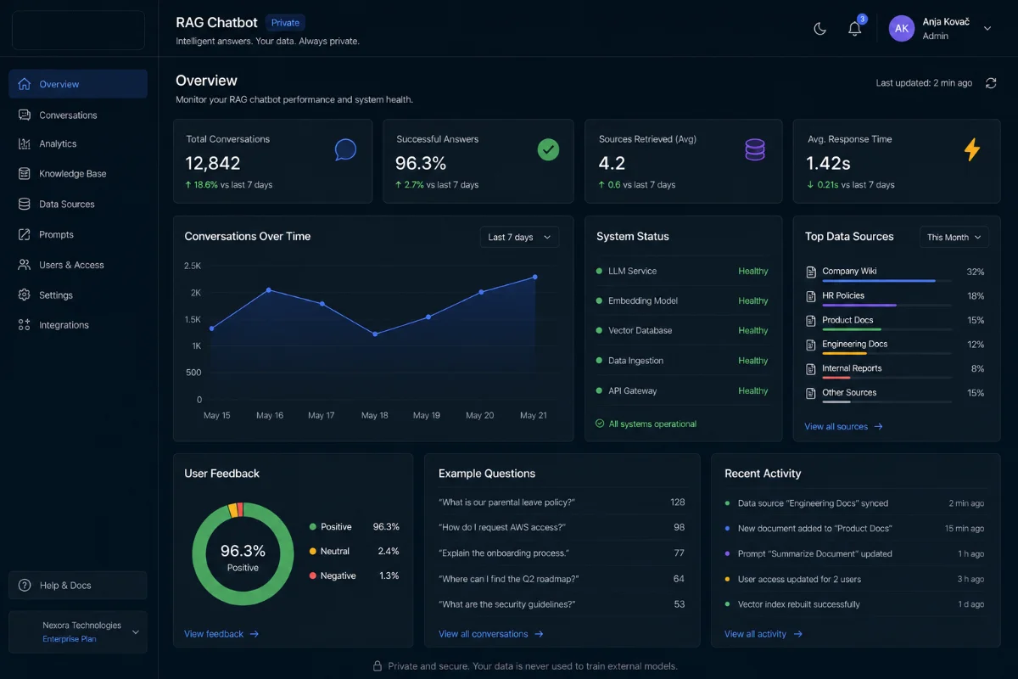Click the lock icon in the footer

coord(378,666)
